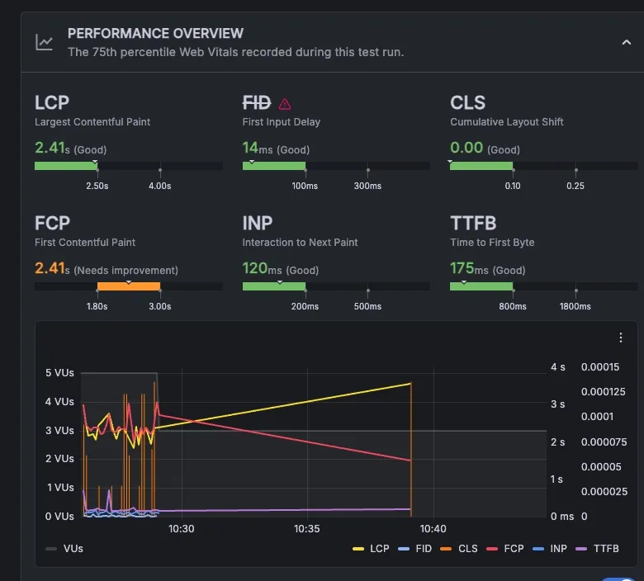
Task: Click the green CLS threshold bar
Action: point(481,166)
